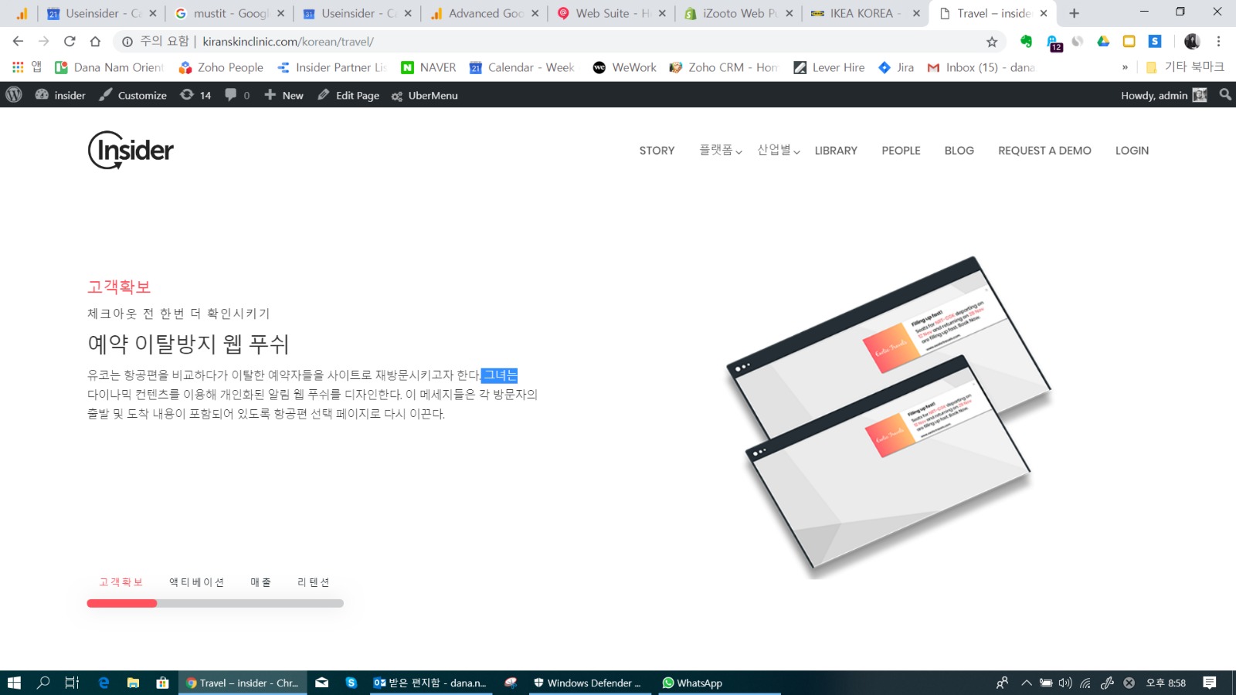The height and width of the screenshot is (695, 1236).
Task: Click the Insider logo
Action: pos(131,150)
